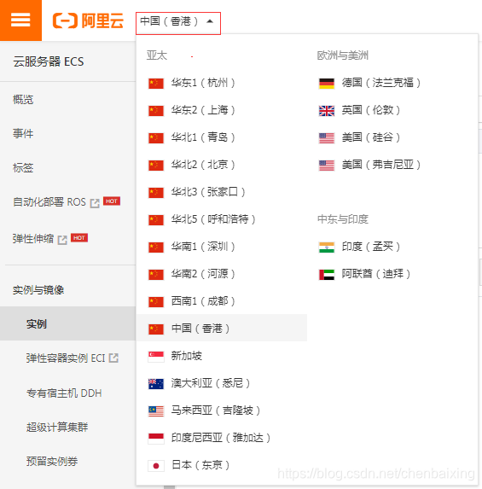Viewport: 482px width, 489px height.
Task: Click external link icon beside 弹性伸缩
Action: coord(62,240)
